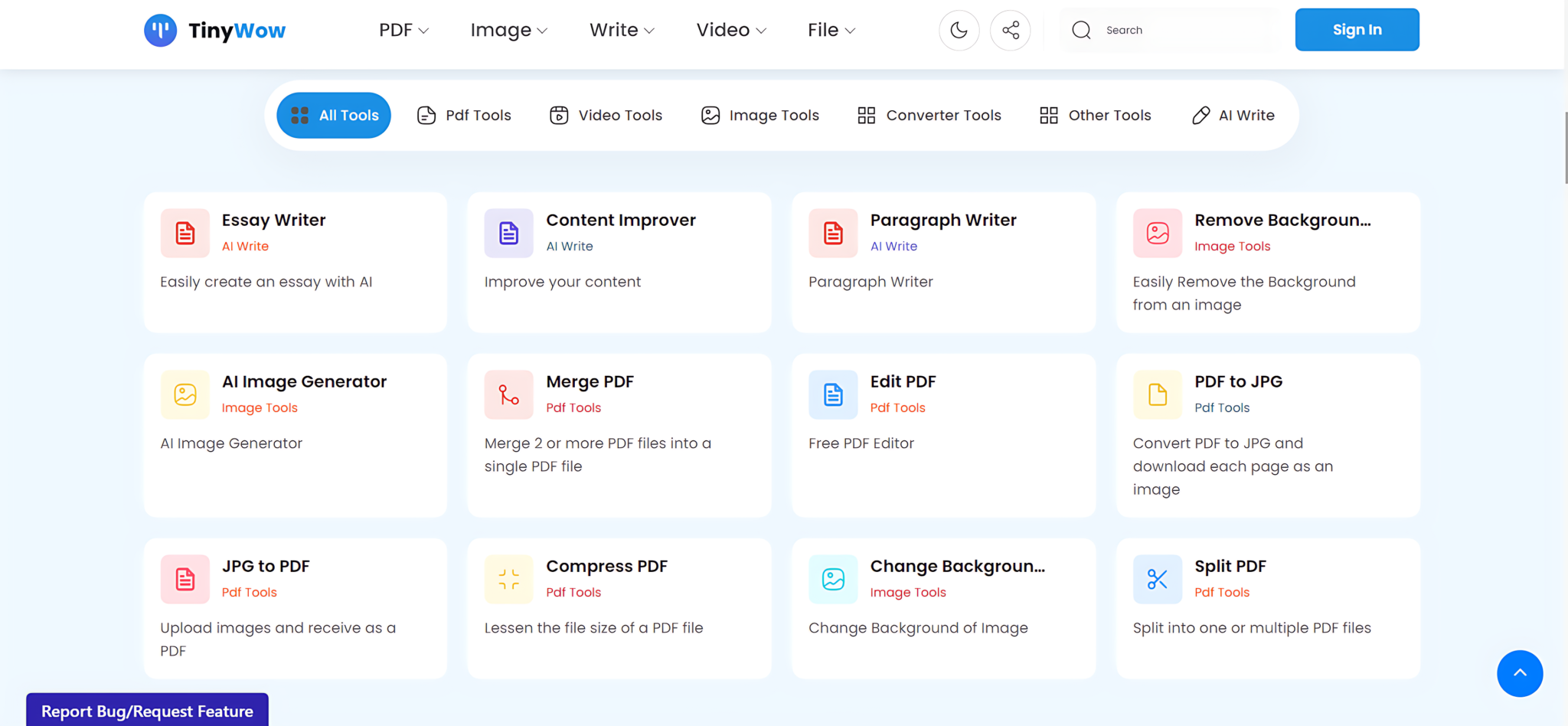Click into the Search input field
Viewport: 1568px width, 726px height.
1187,31
